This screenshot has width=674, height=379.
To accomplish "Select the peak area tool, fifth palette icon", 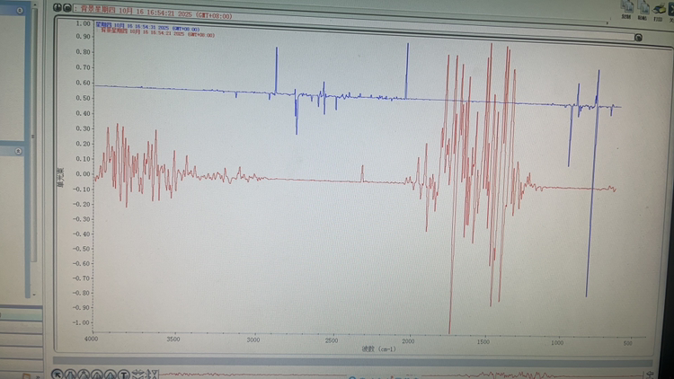I will coord(110,375).
